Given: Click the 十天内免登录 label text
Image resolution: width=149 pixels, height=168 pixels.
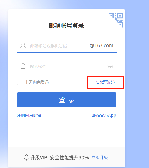Looking at the screenshot, I should pos(37,82).
